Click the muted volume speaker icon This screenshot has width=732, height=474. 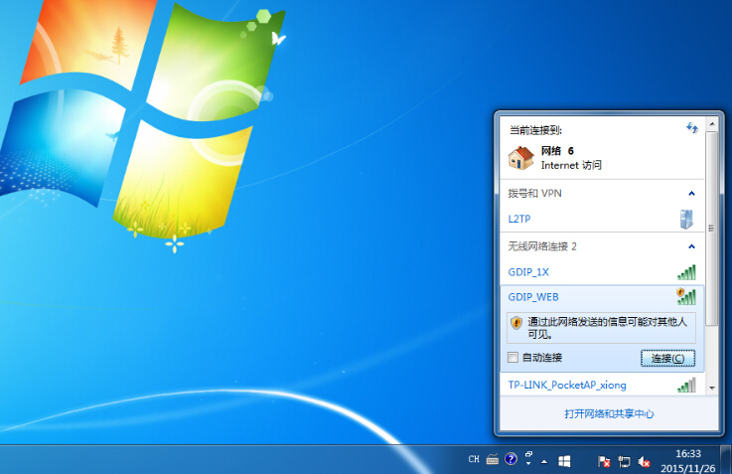click(644, 461)
